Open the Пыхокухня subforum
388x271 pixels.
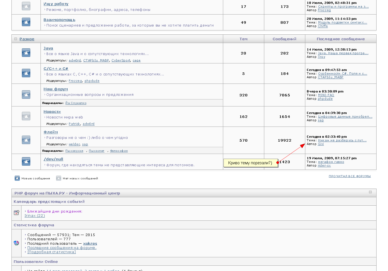pyautogui.click(x=74, y=151)
